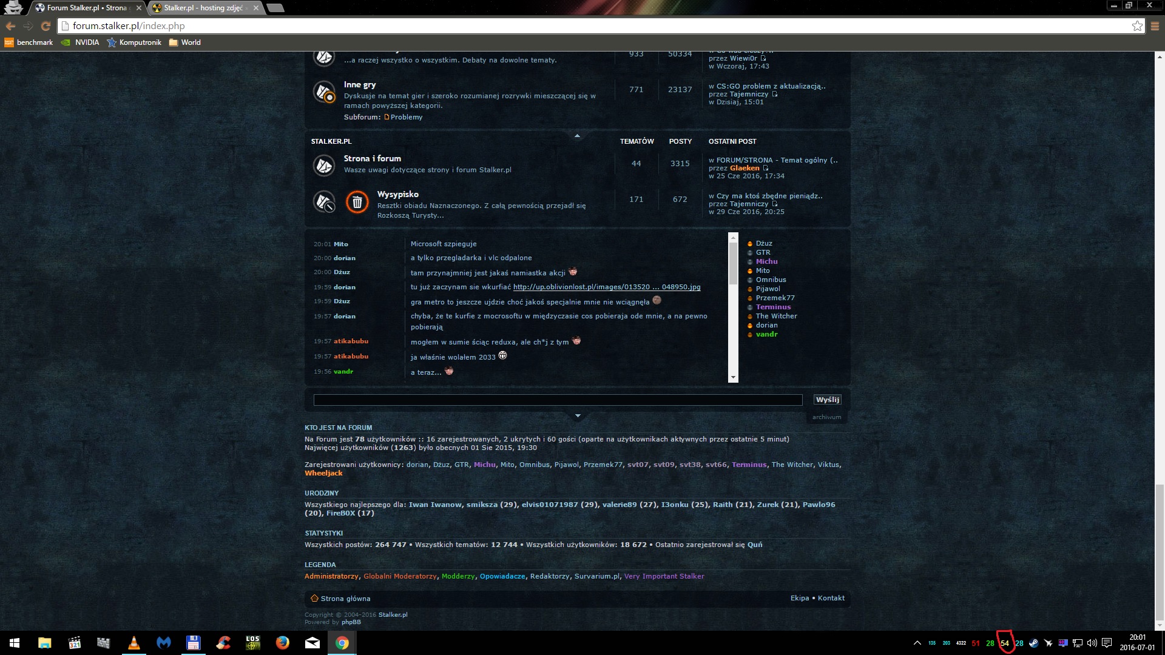
Task: Click the home icon next to Strona główna
Action: click(x=314, y=598)
